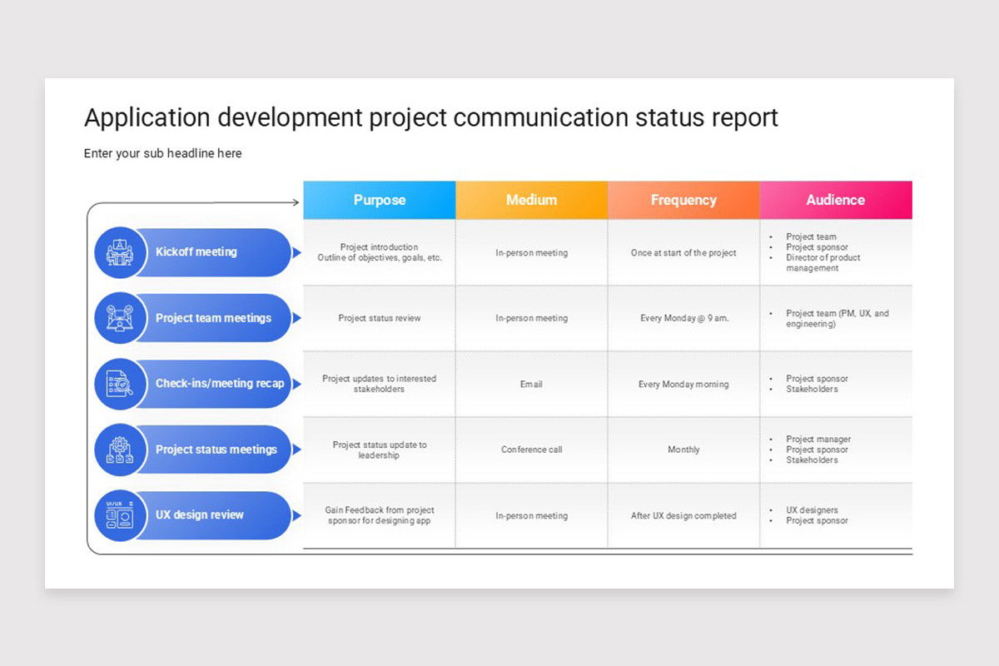Click the slide title about communication status report

pyautogui.click(x=431, y=117)
